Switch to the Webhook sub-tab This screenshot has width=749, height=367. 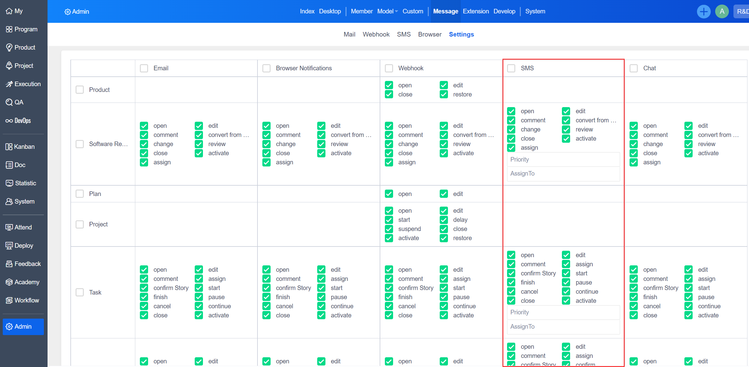coord(376,34)
